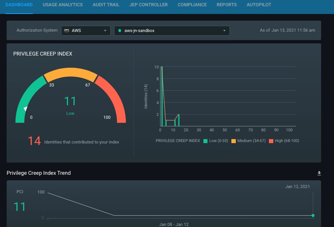Click the white gauge pointer triangle
Viewport: 334px width, 227px height.
tap(25, 109)
